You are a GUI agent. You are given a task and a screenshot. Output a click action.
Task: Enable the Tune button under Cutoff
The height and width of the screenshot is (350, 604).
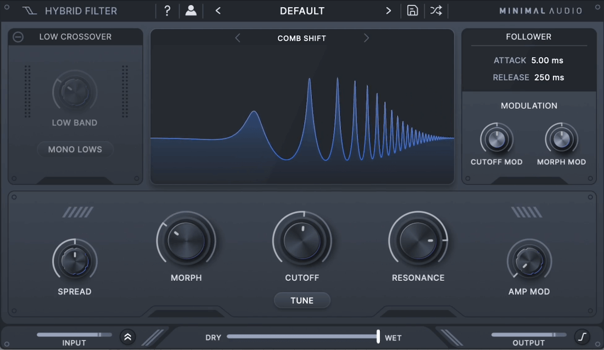(x=302, y=301)
